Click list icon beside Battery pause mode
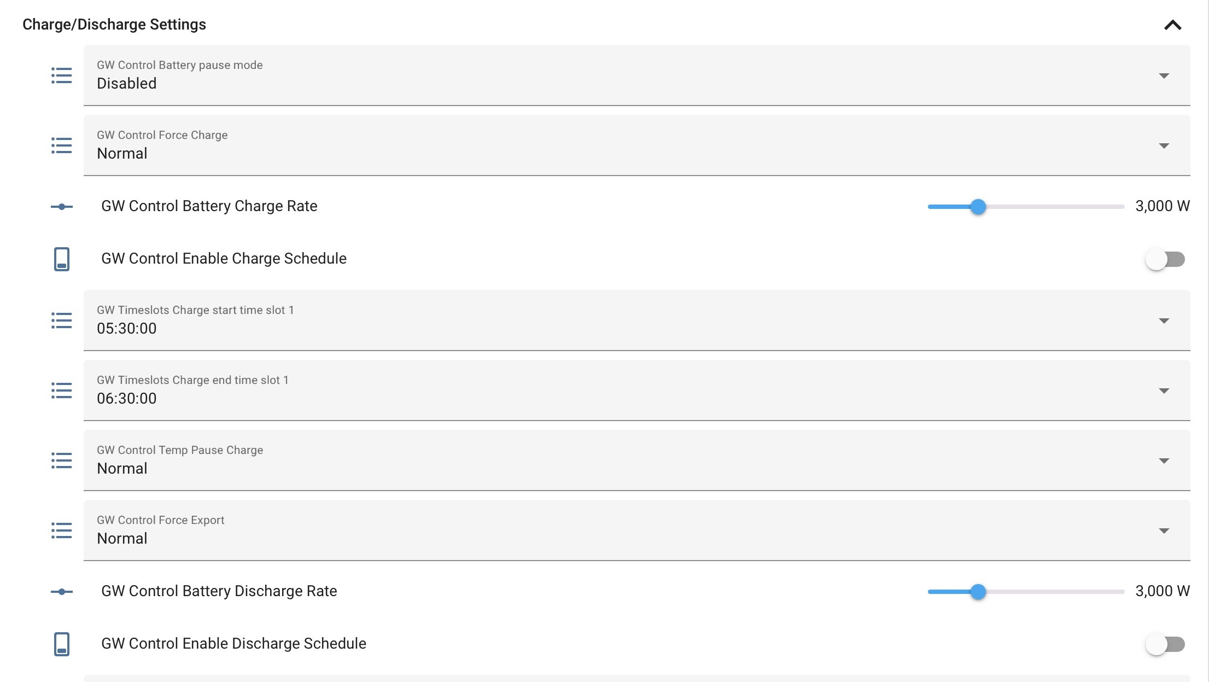 tap(62, 75)
